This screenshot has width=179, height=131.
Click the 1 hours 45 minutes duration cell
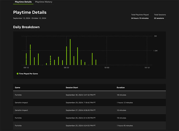125,126
